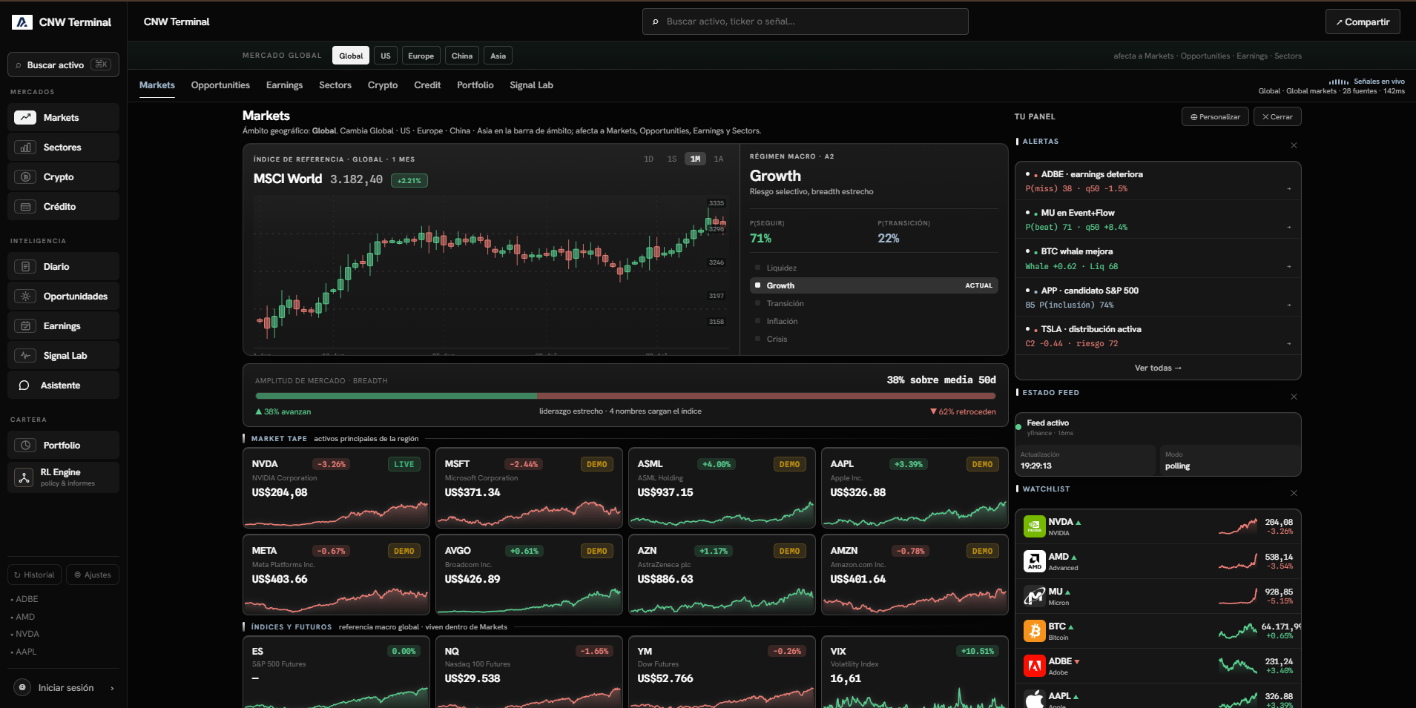
Task: Open the BTC whale mejora alert arrow
Action: click(1288, 266)
